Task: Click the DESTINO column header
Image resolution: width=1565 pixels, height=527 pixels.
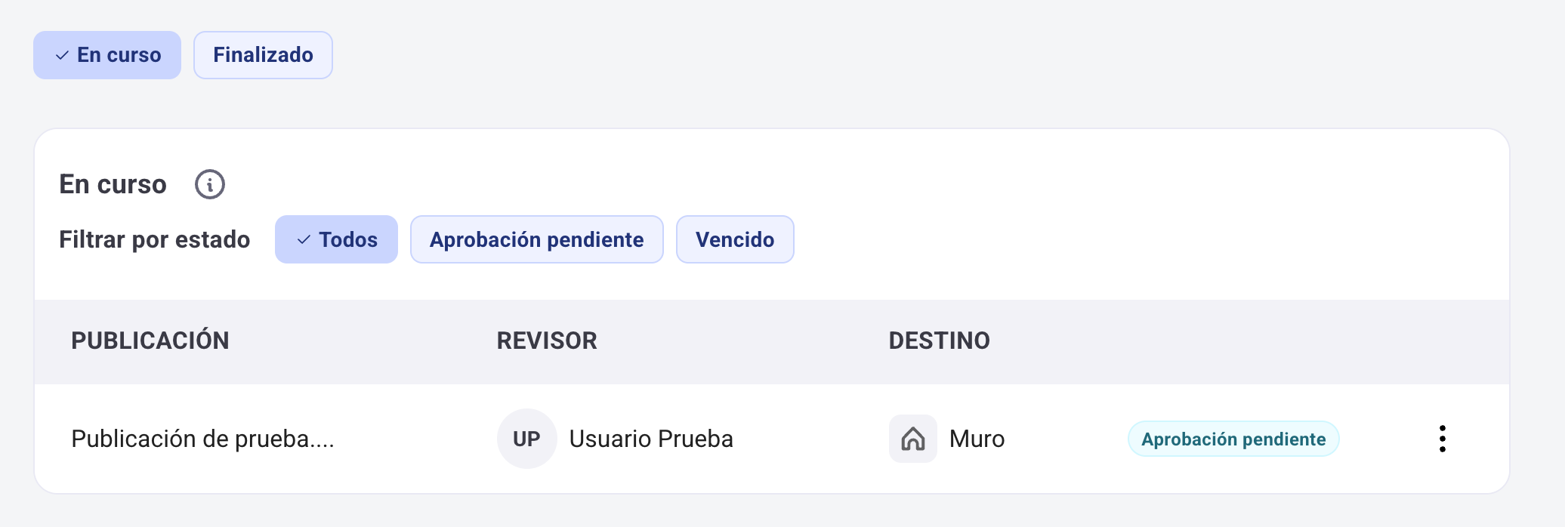Action: coord(939,341)
